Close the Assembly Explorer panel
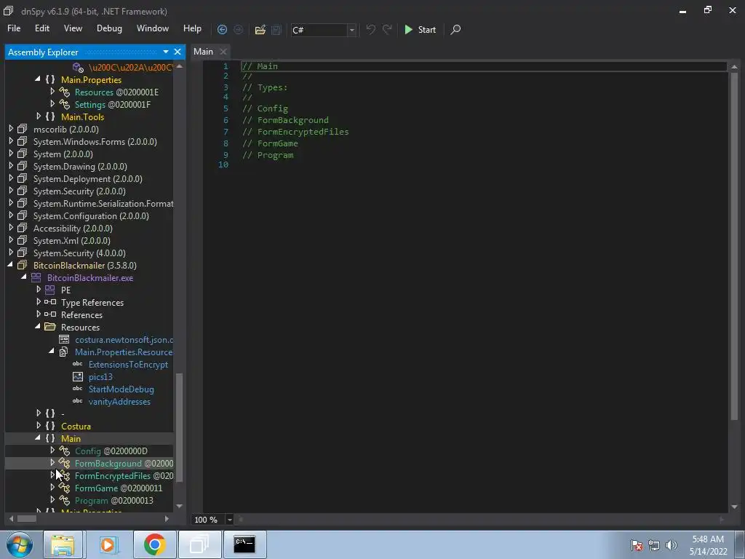This screenshot has width=745, height=559. coord(178,52)
